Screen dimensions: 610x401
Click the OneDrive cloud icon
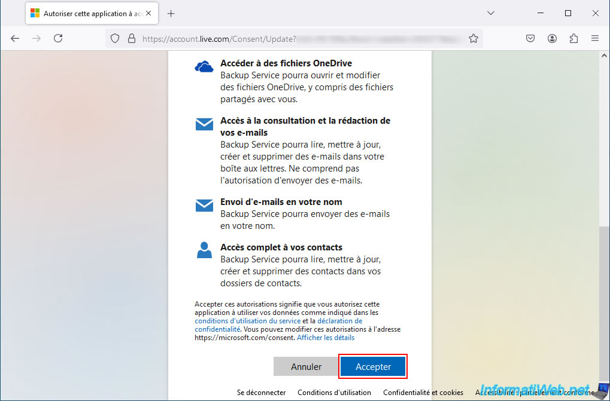coord(204,67)
